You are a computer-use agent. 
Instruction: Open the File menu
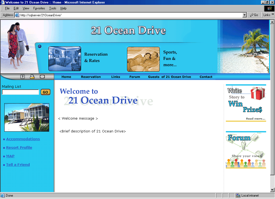click(7, 8)
